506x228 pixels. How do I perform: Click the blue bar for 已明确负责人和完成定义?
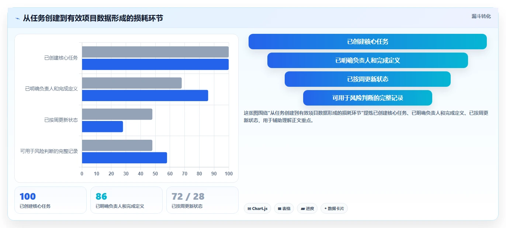(145, 96)
